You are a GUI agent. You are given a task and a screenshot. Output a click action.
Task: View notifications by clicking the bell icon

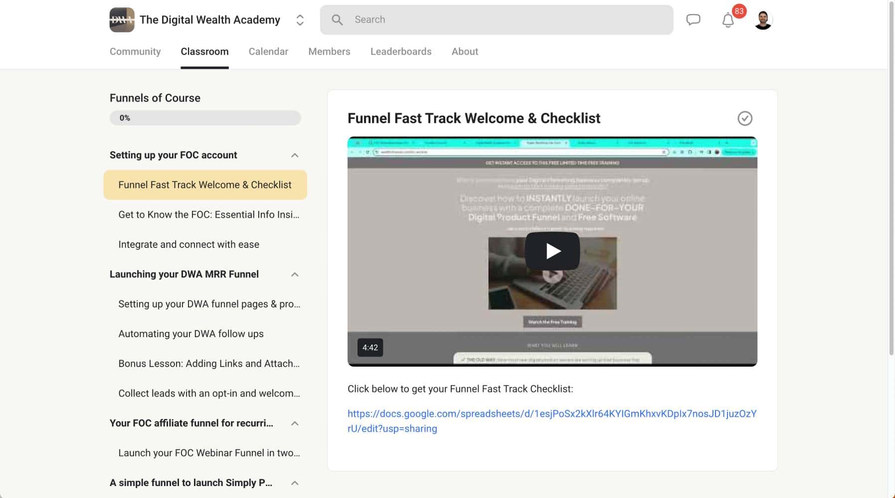pyautogui.click(x=727, y=19)
